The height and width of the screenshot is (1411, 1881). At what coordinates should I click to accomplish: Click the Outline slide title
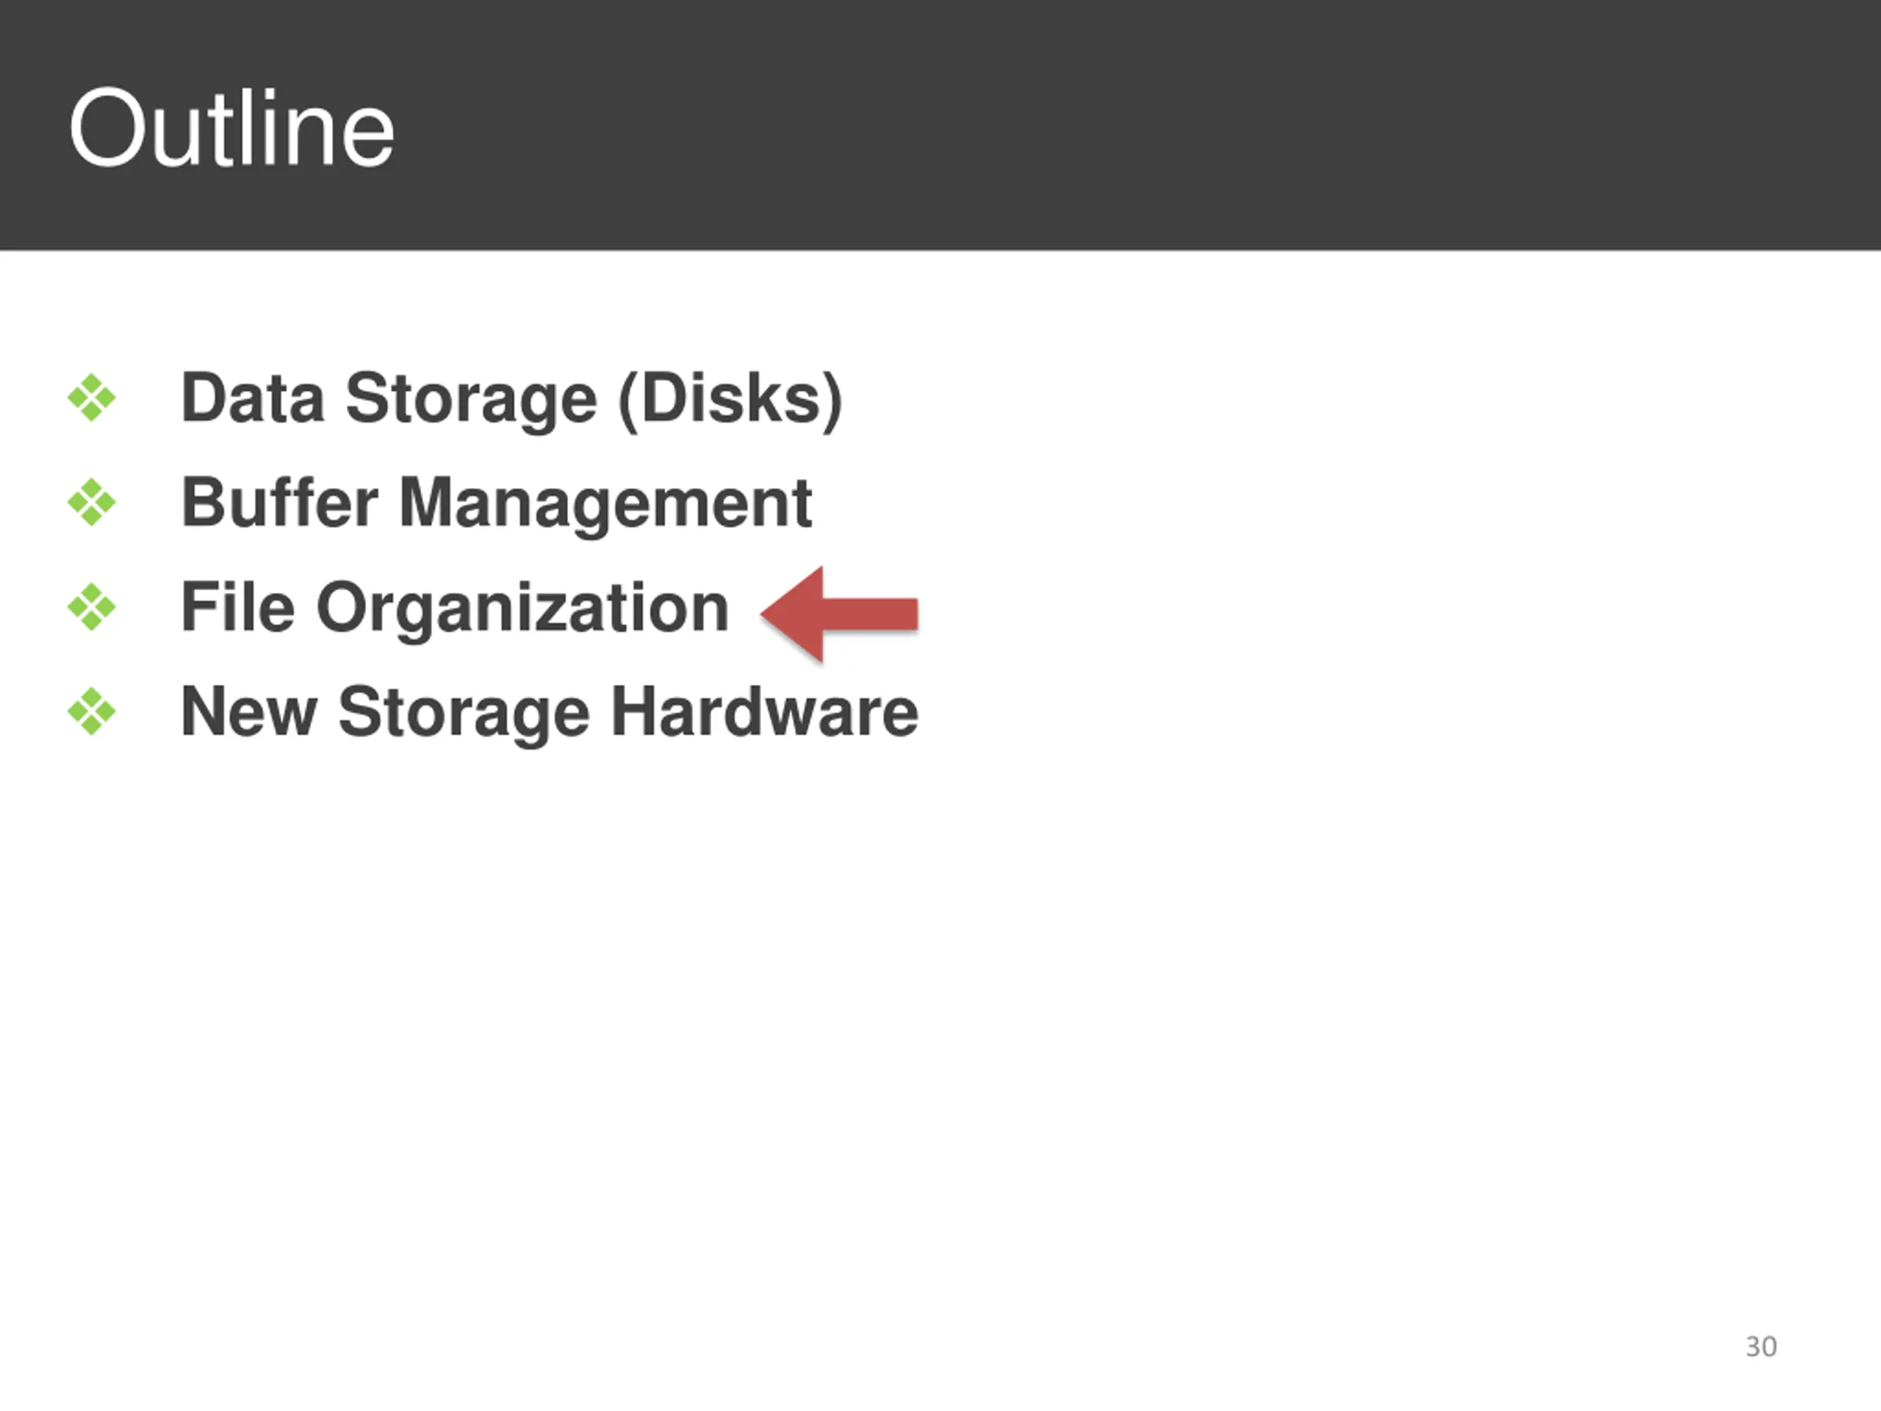tap(231, 129)
